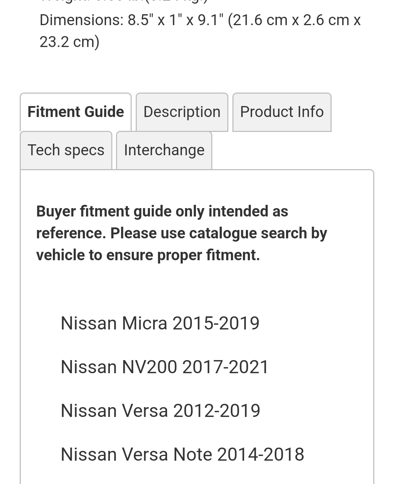
Task: Choose the Nissan Versa Note 2014-2018 entry
Action: point(182,454)
